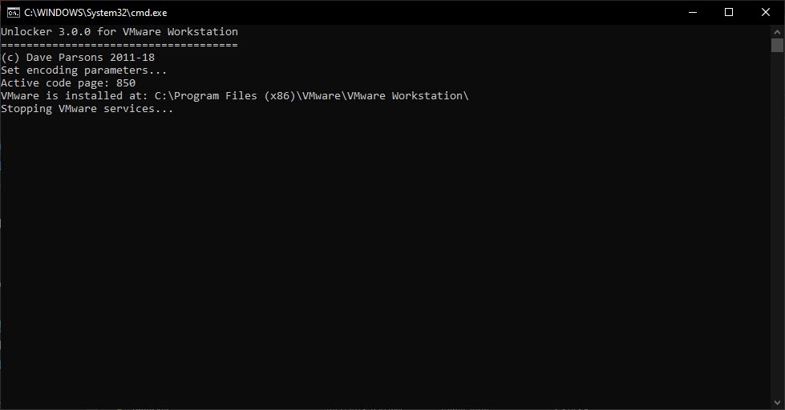This screenshot has width=785, height=410.
Task: Click the "3.0.0" version number
Action: [74, 32]
